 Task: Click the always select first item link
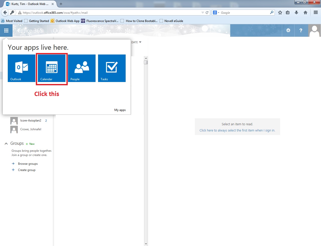tap(237, 130)
